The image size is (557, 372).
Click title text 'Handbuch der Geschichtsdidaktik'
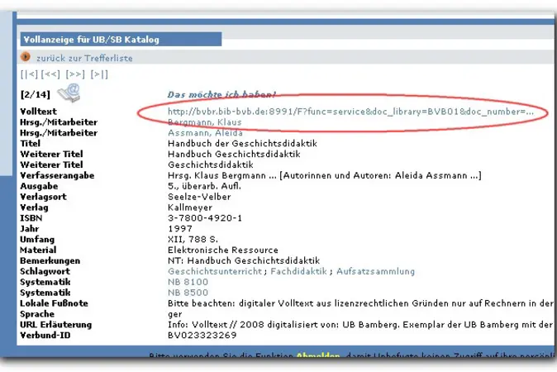pos(242,144)
